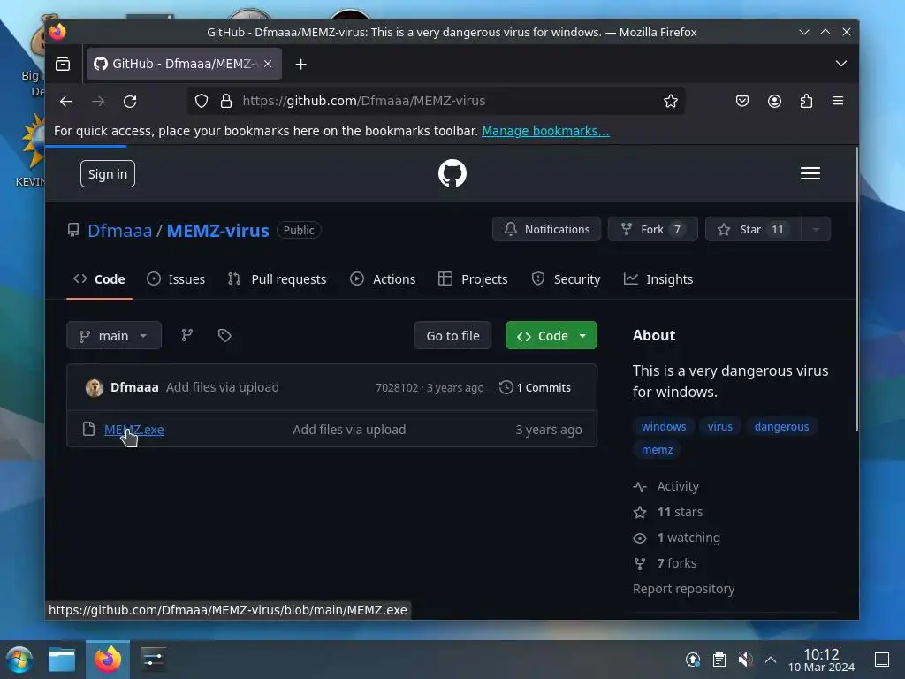Viewport: 905px width, 679px height.
Task: Expand the list all tabs chevron
Action: point(841,64)
